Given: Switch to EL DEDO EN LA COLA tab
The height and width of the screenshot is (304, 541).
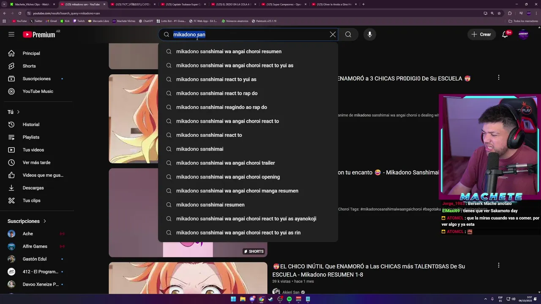Looking at the screenshot, I should coord(233,4).
